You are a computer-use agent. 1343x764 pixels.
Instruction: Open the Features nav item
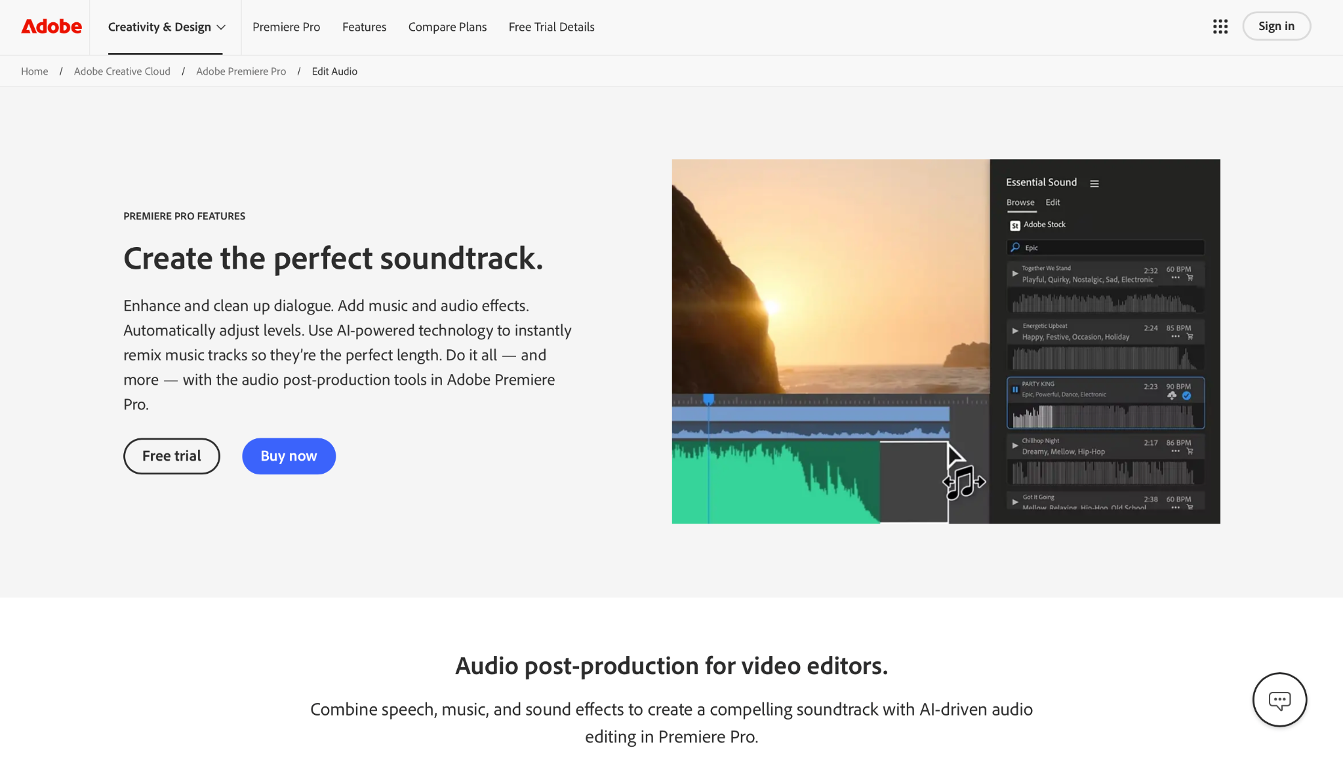(364, 27)
